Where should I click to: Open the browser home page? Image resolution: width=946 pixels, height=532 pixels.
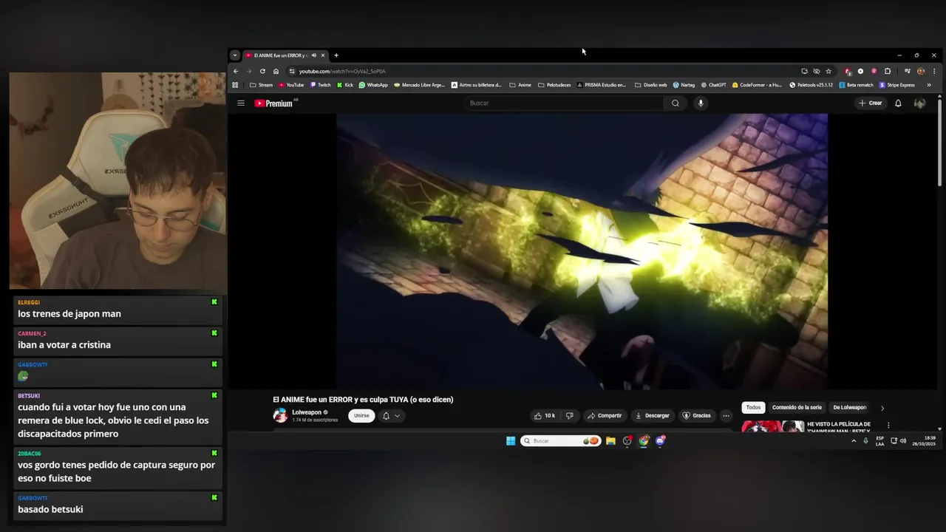[276, 72]
